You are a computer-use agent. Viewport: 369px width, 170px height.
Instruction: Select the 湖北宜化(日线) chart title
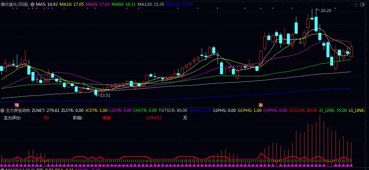coord(15,4)
